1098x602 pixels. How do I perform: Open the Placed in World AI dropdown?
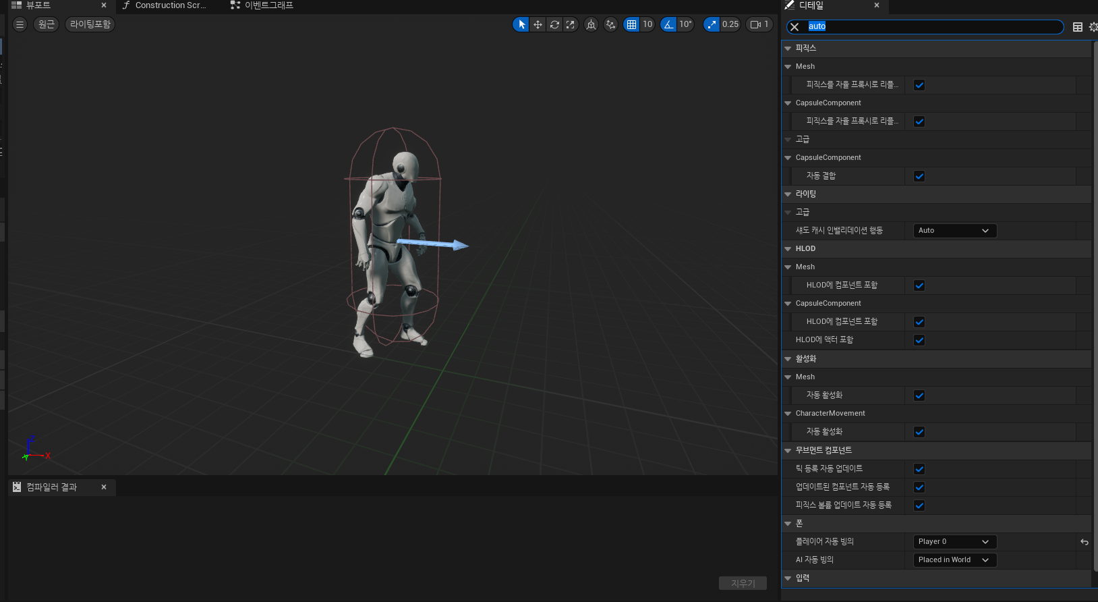pyautogui.click(x=954, y=560)
